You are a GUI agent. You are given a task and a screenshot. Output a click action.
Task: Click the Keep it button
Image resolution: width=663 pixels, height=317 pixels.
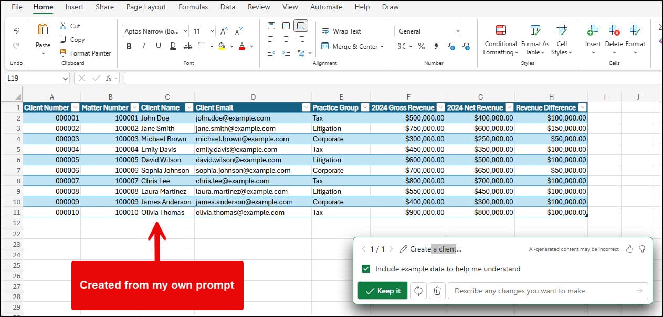[382, 291]
